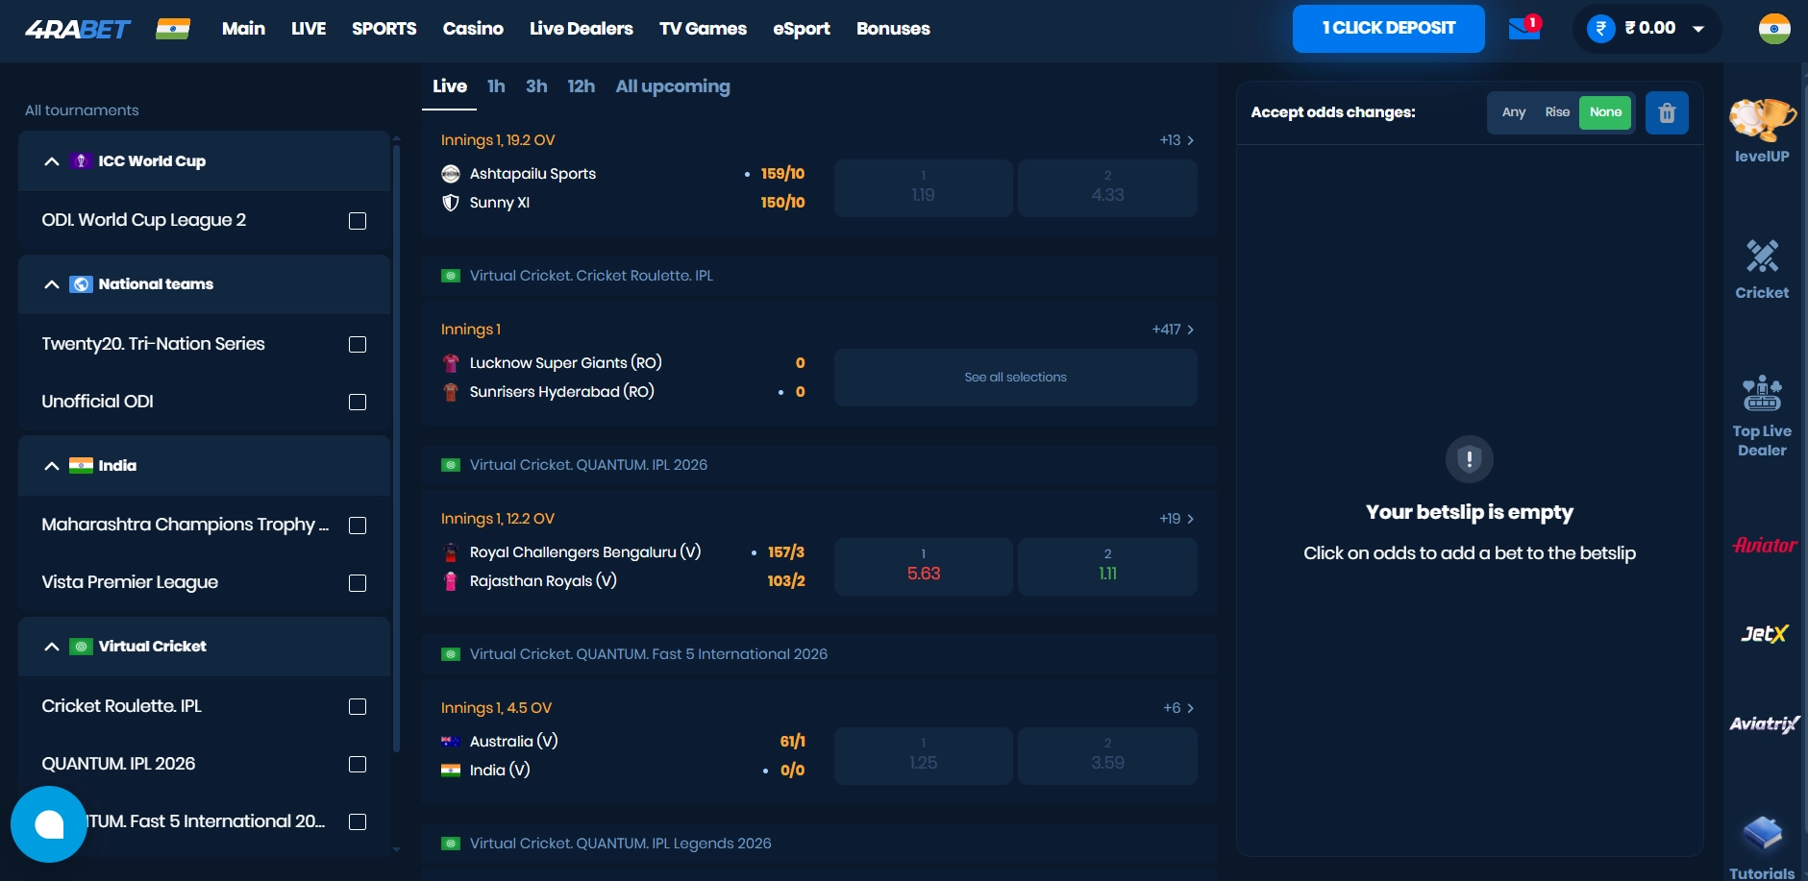Image resolution: width=1808 pixels, height=881 pixels.
Task: Check ODI. World Cup League 2
Action: tap(358, 221)
